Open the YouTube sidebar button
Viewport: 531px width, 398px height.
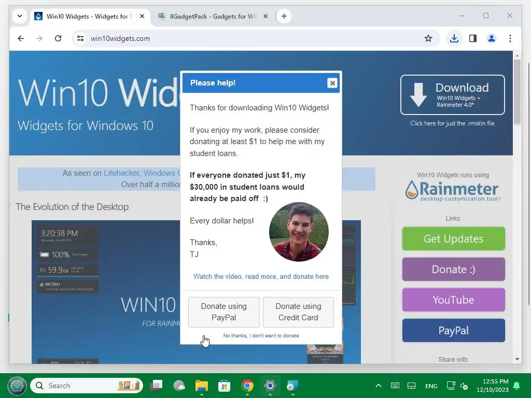pos(453,300)
